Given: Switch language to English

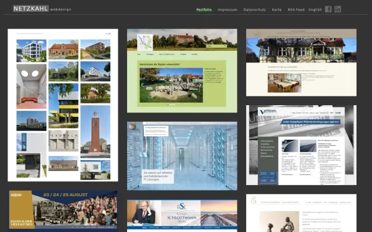Looking at the screenshot, I should pyautogui.click(x=315, y=10).
